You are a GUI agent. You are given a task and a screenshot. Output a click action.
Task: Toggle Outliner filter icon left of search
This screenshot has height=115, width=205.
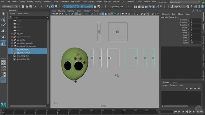tap(10, 17)
